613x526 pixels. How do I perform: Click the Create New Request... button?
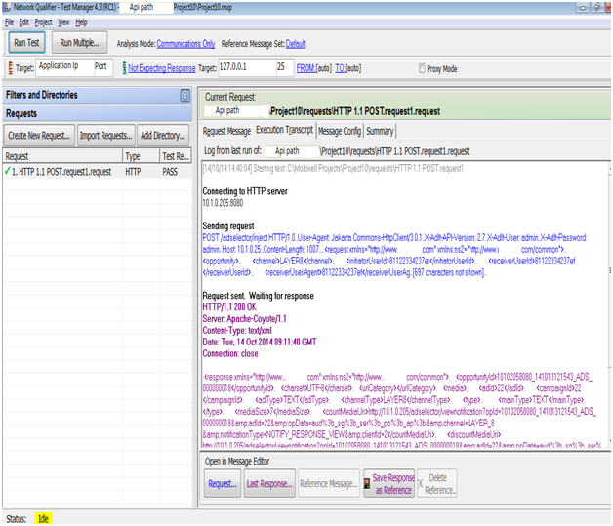click(39, 136)
